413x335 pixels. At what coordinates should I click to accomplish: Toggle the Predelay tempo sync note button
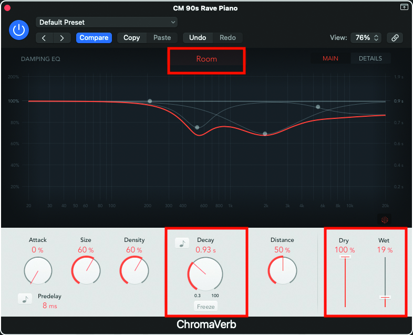pos(25,299)
